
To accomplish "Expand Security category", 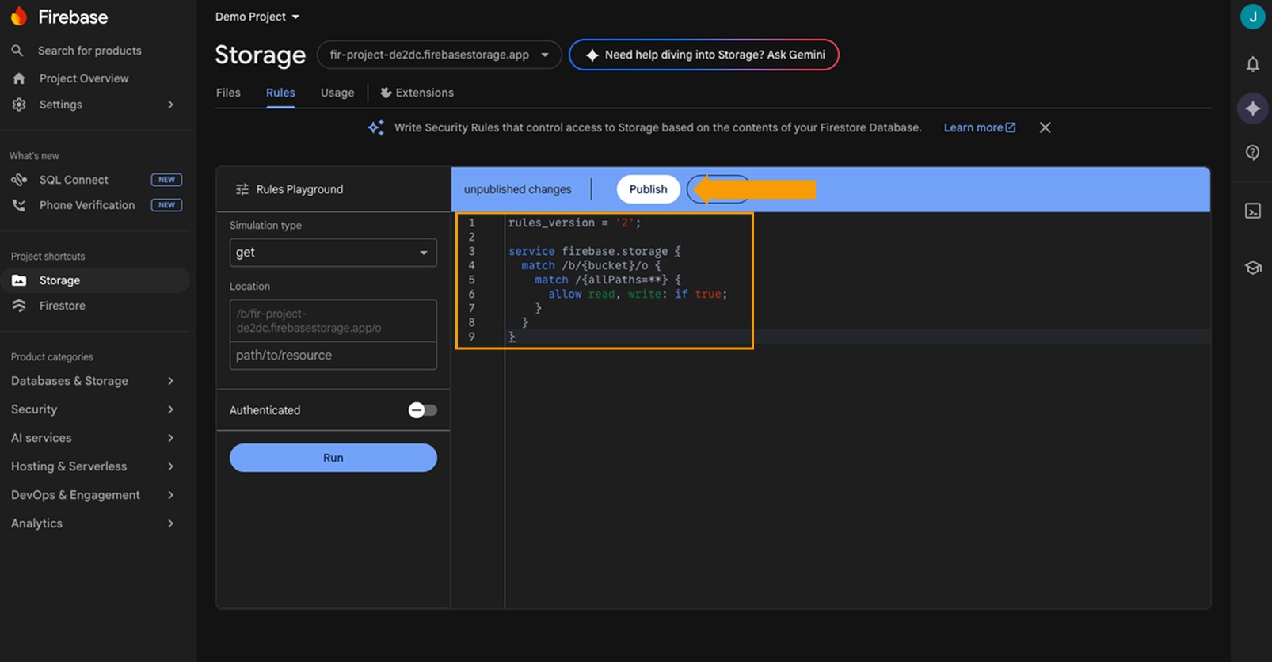I will [93, 409].
